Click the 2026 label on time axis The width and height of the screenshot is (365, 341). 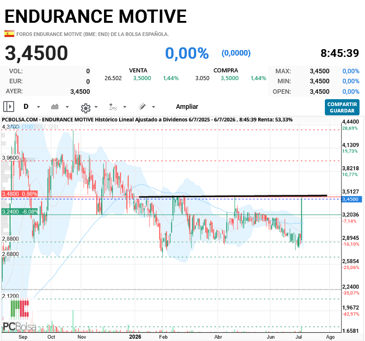tap(135, 337)
